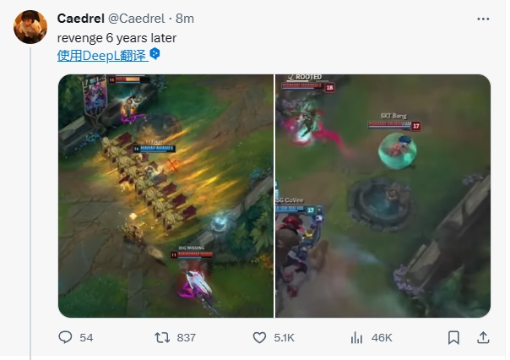Open the right gameplay image
This screenshot has height=360, width=510.
pos(382,196)
